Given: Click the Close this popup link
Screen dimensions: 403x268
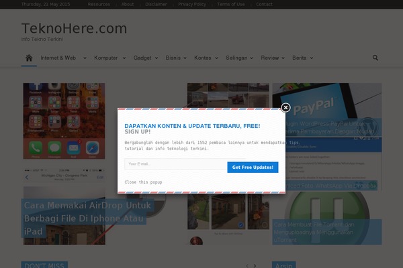Looking at the screenshot, I should tap(143, 182).
